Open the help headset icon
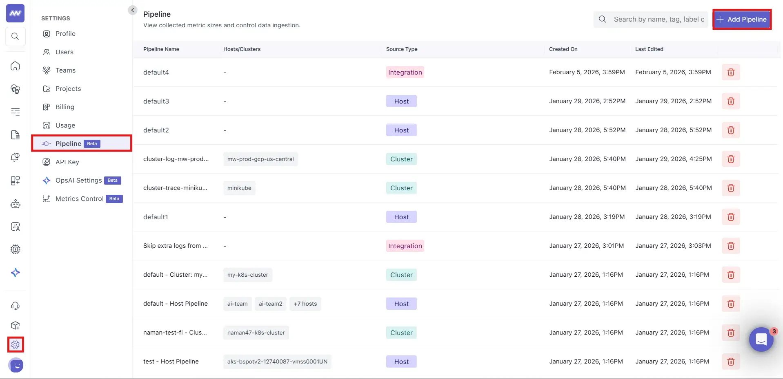783x379 pixels. click(x=15, y=306)
